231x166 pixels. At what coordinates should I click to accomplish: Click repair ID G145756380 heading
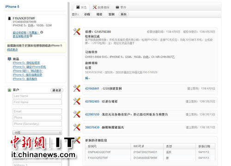(x=98, y=32)
